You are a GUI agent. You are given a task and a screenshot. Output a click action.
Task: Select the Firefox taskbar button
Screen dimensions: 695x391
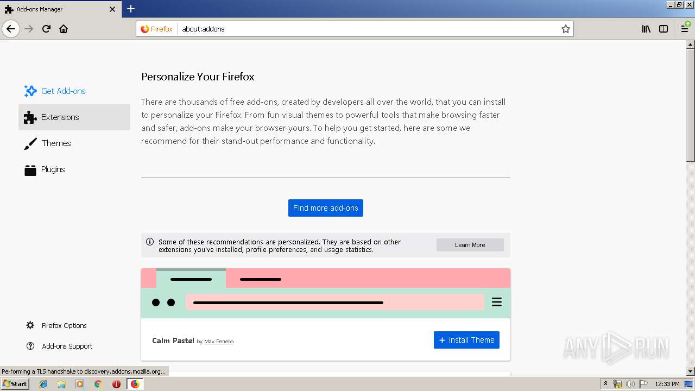click(135, 384)
